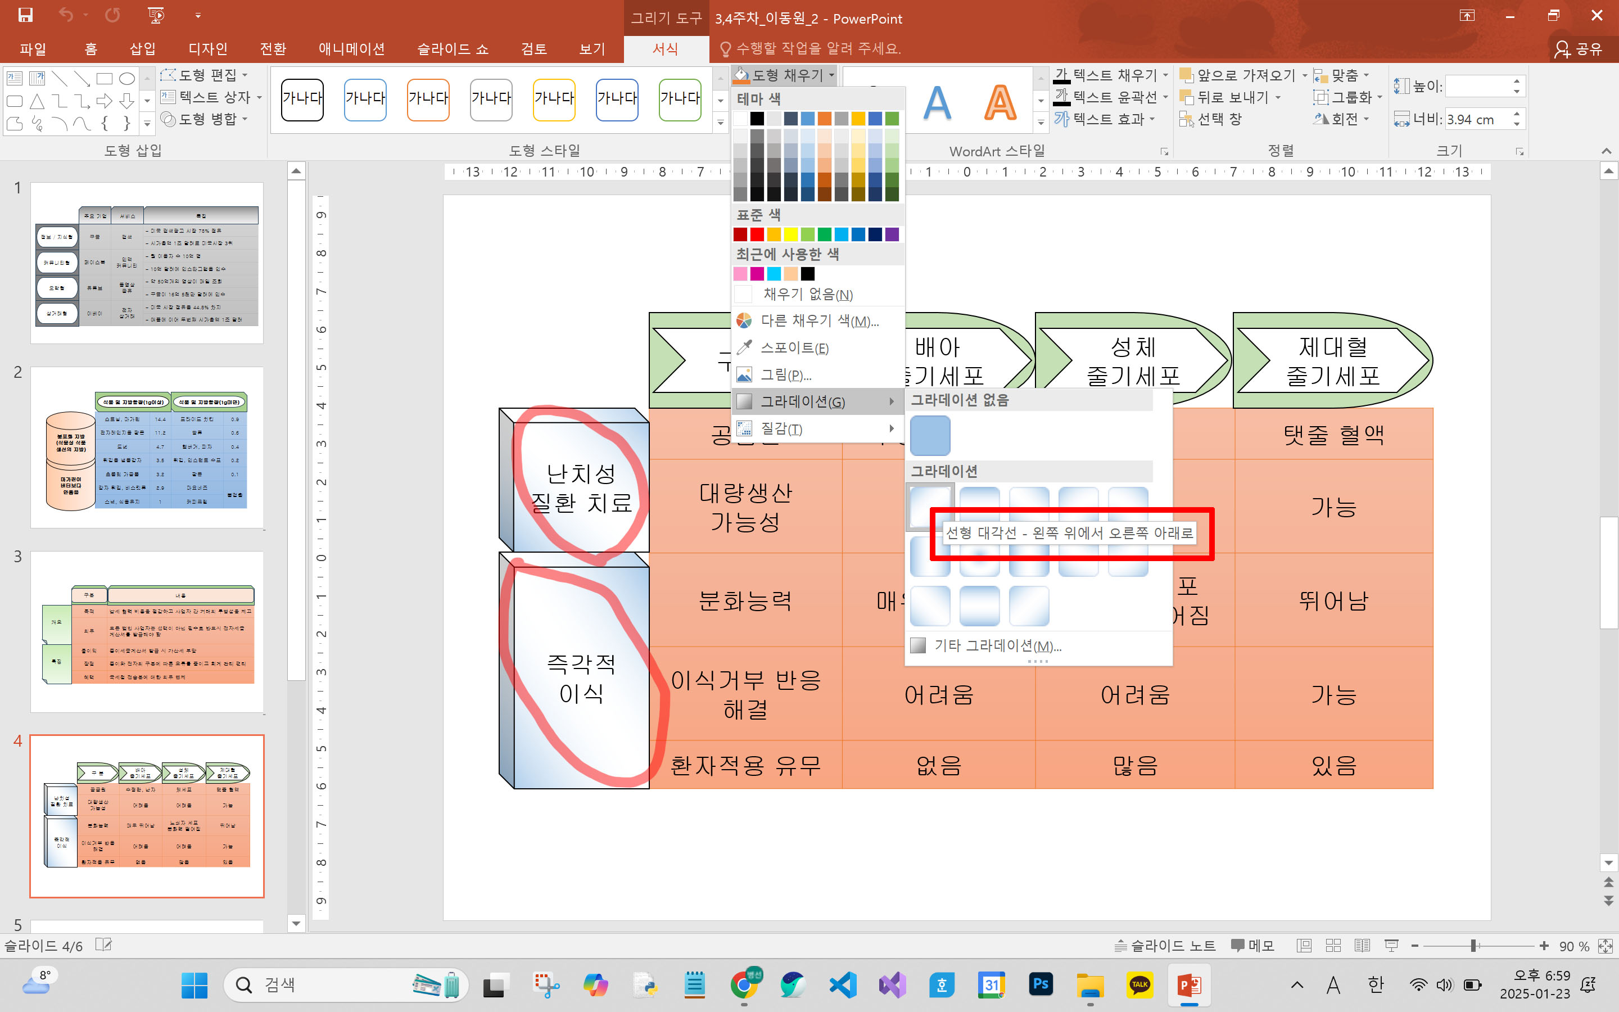This screenshot has width=1619, height=1012.
Task: Select slide 2 thumbnail
Action: pyautogui.click(x=147, y=447)
